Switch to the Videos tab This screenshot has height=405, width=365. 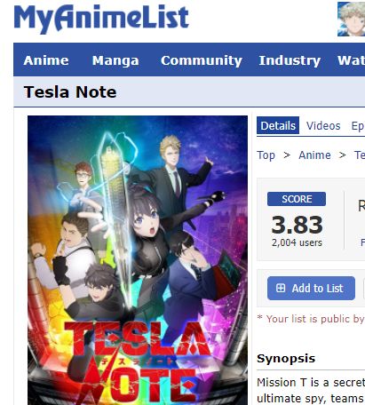[323, 125]
